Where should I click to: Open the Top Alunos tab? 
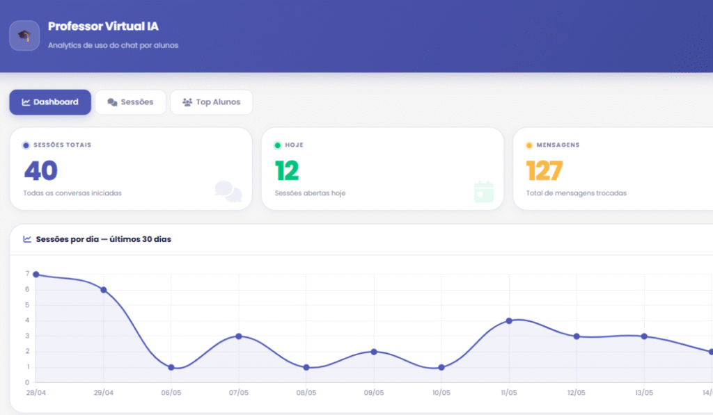pyautogui.click(x=212, y=102)
